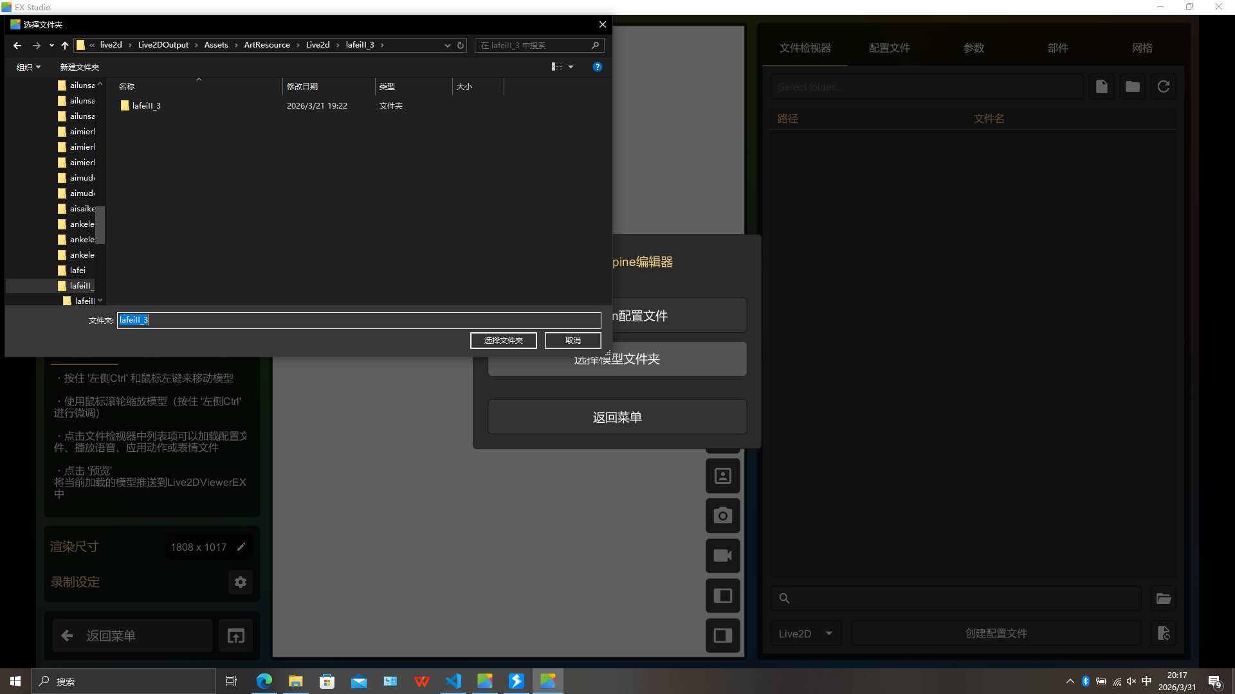Click the 文件夹 name input field
Image resolution: width=1235 pixels, height=694 pixels.
click(x=359, y=320)
